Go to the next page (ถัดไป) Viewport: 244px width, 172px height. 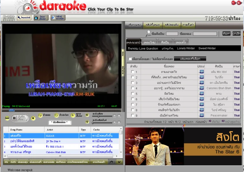(214, 122)
